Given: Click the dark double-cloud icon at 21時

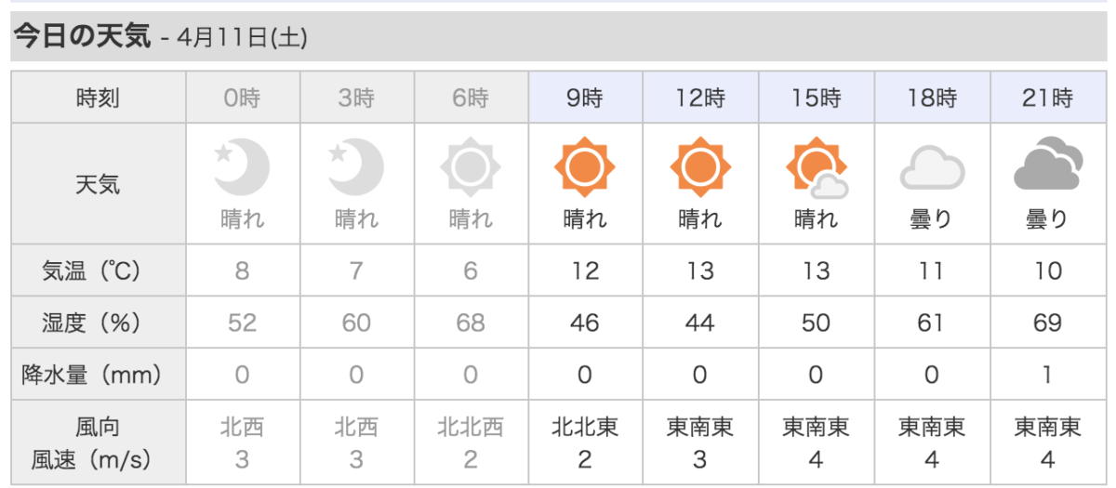Looking at the screenshot, I should point(1047,164).
